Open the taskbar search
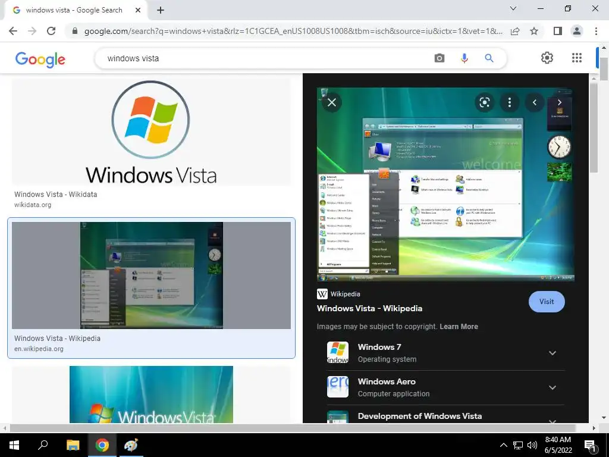This screenshot has height=457, width=609. click(43, 445)
